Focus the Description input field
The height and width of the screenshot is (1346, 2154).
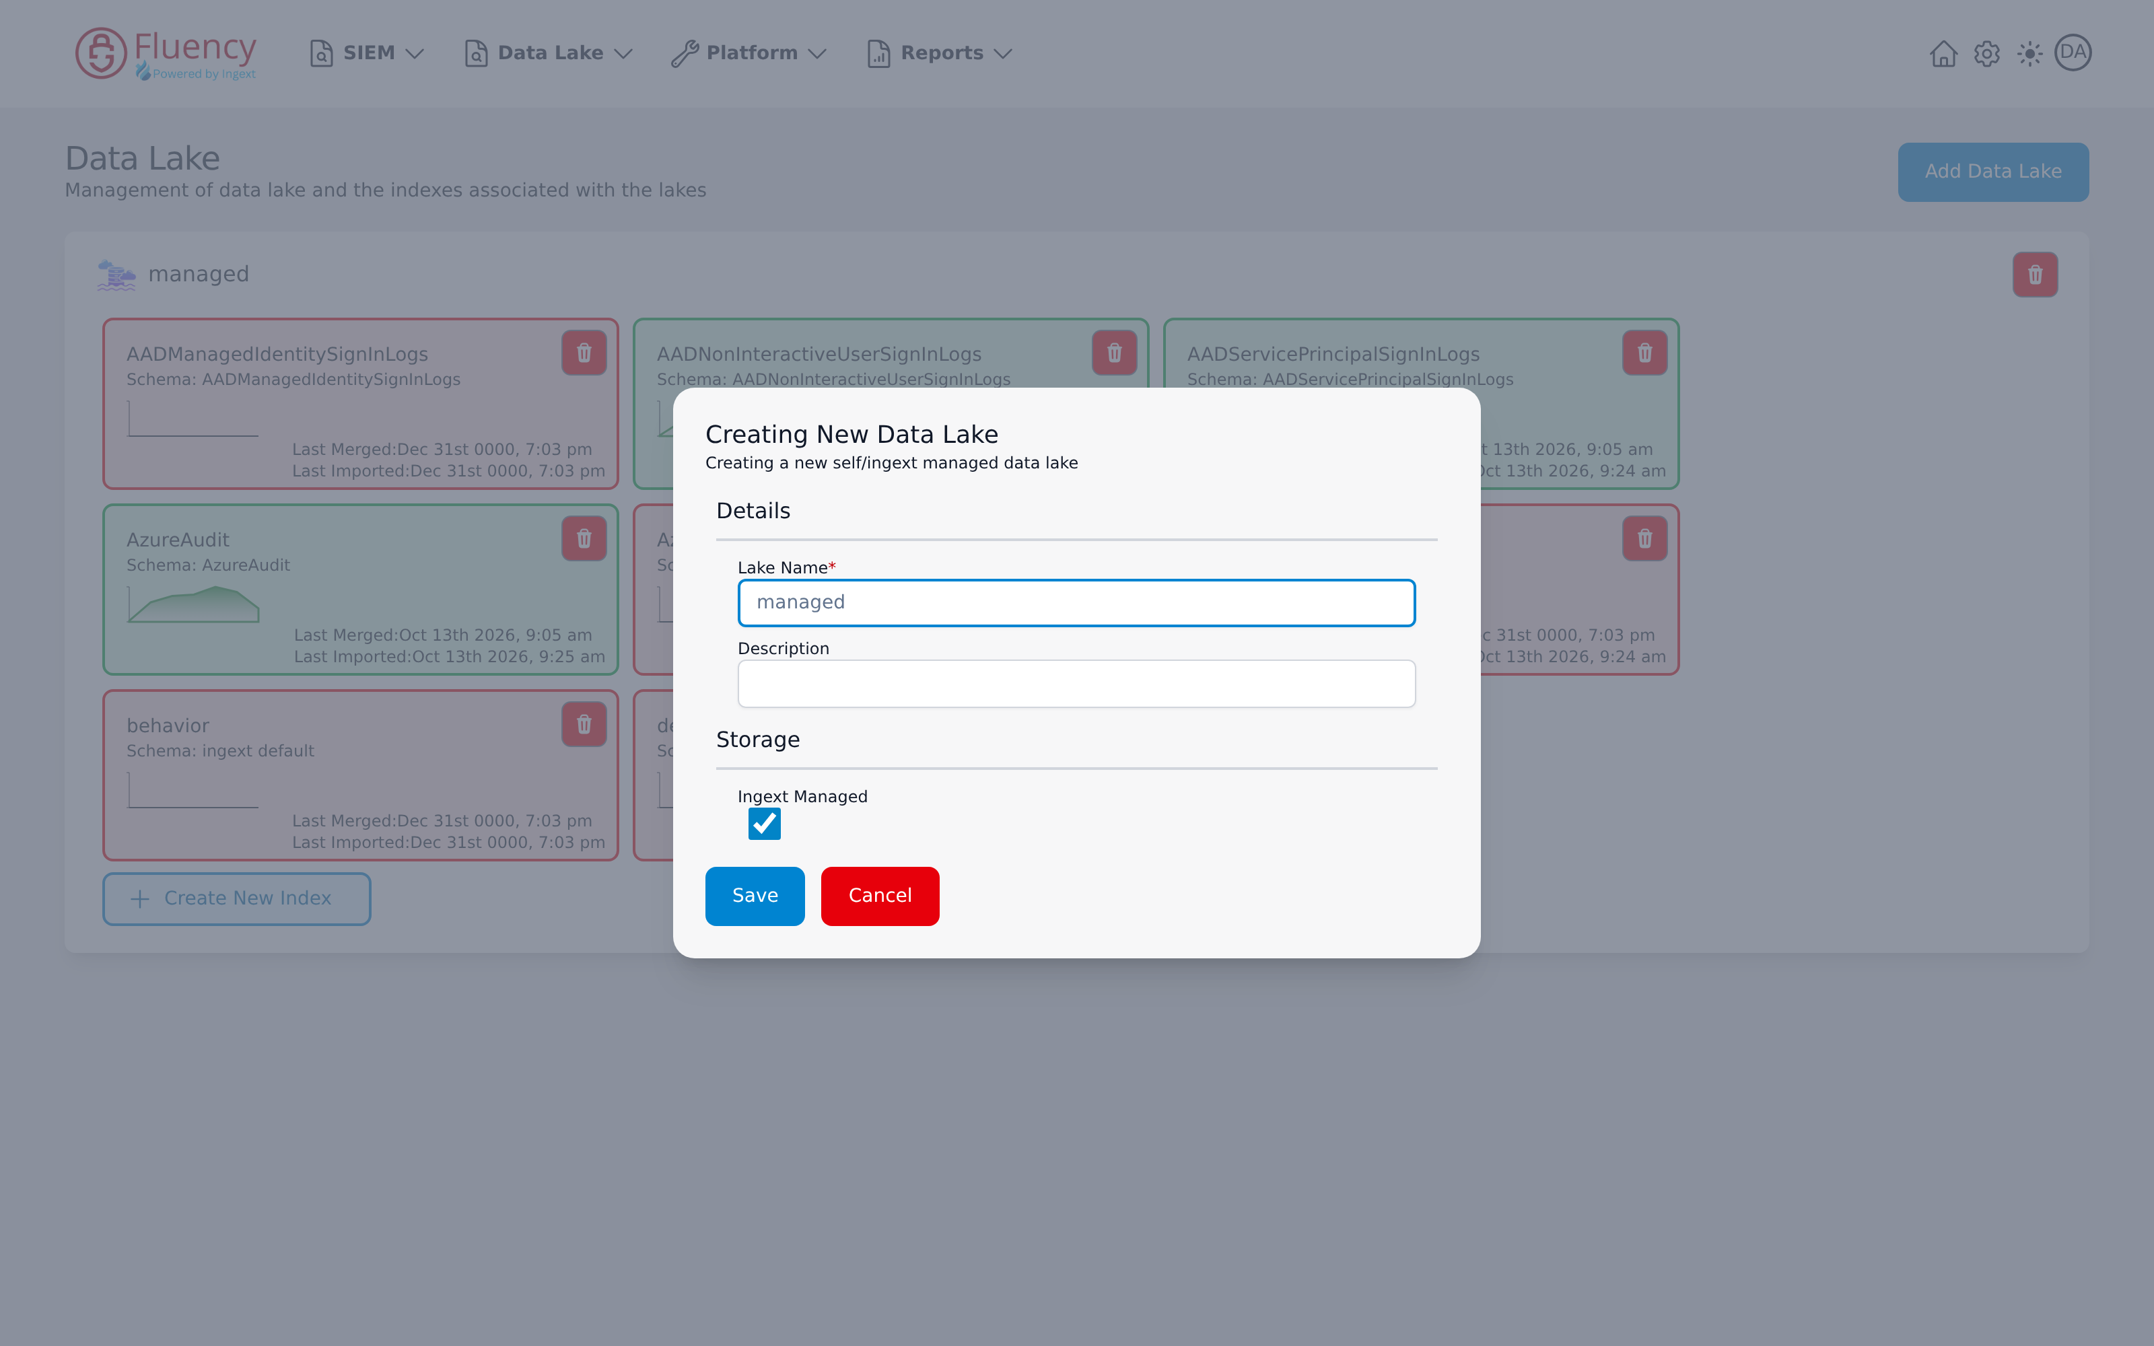(x=1076, y=684)
